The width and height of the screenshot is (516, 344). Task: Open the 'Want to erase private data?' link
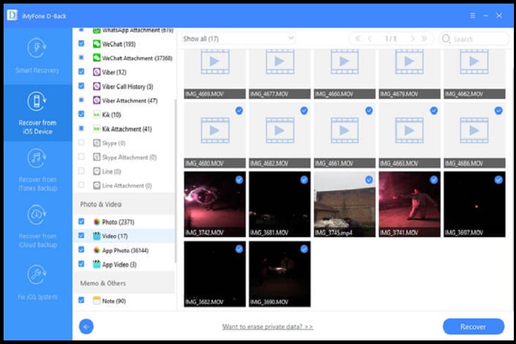tap(267, 327)
